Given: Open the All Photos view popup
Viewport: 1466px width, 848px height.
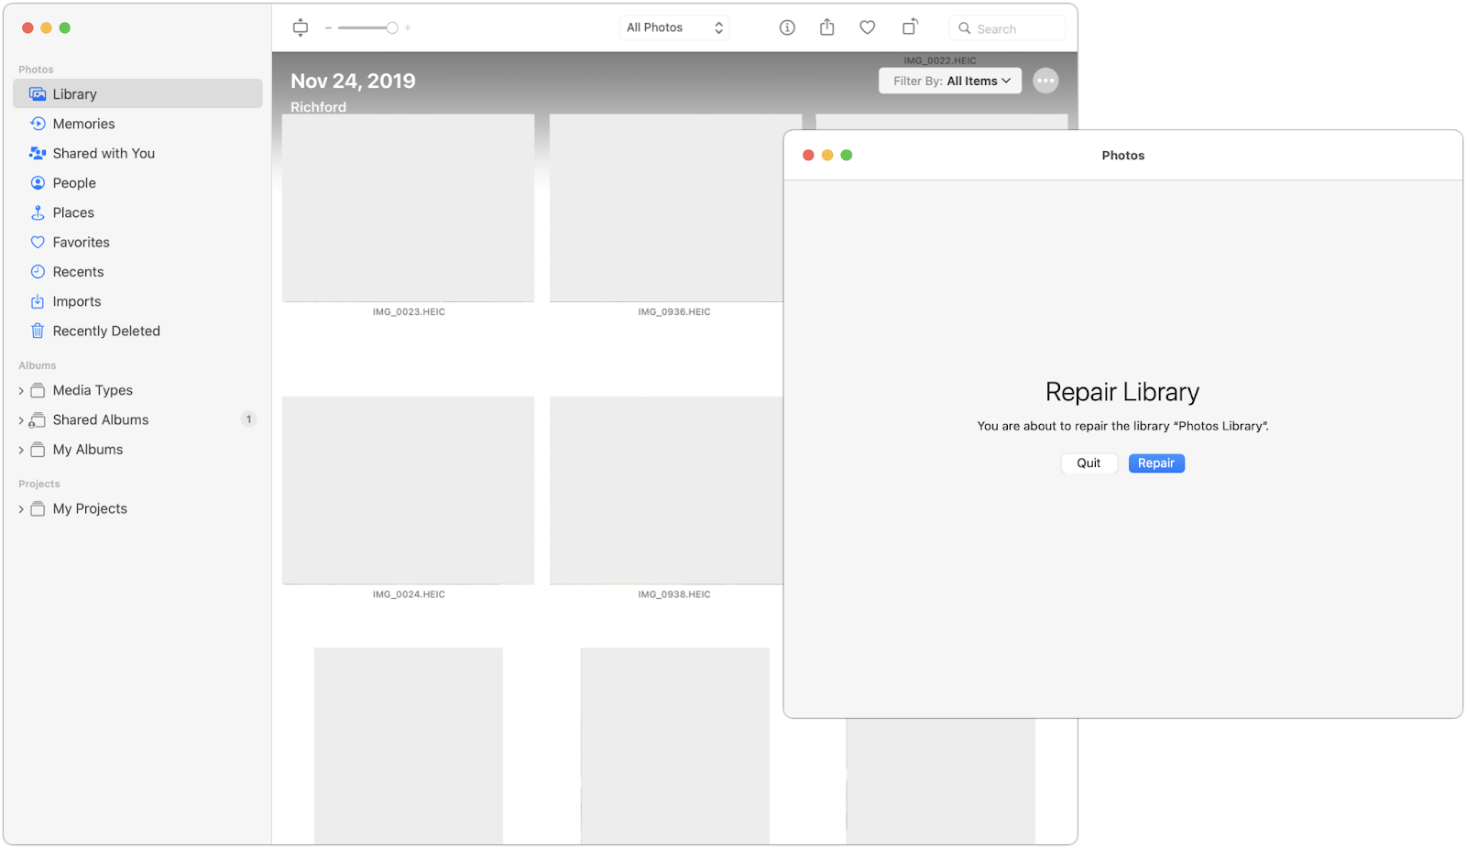Looking at the screenshot, I should click(675, 27).
